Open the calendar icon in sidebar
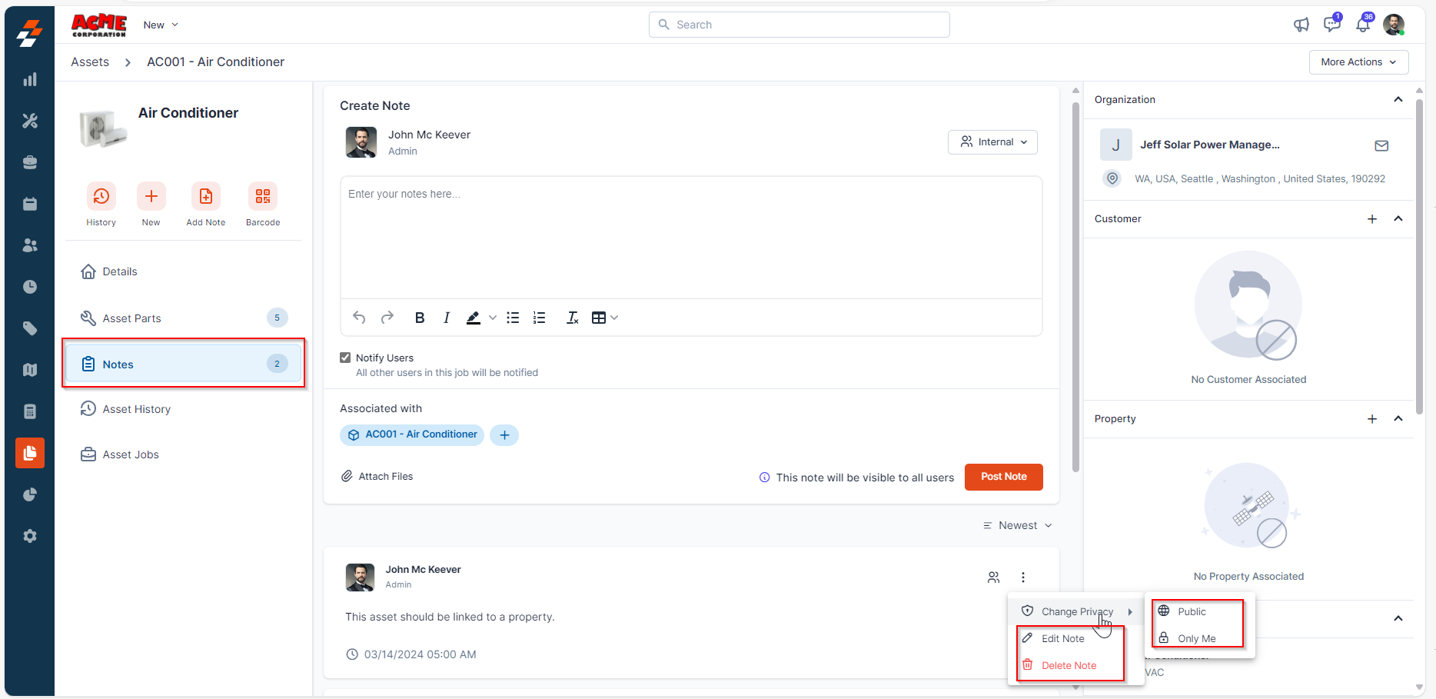 pyautogui.click(x=30, y=204)
